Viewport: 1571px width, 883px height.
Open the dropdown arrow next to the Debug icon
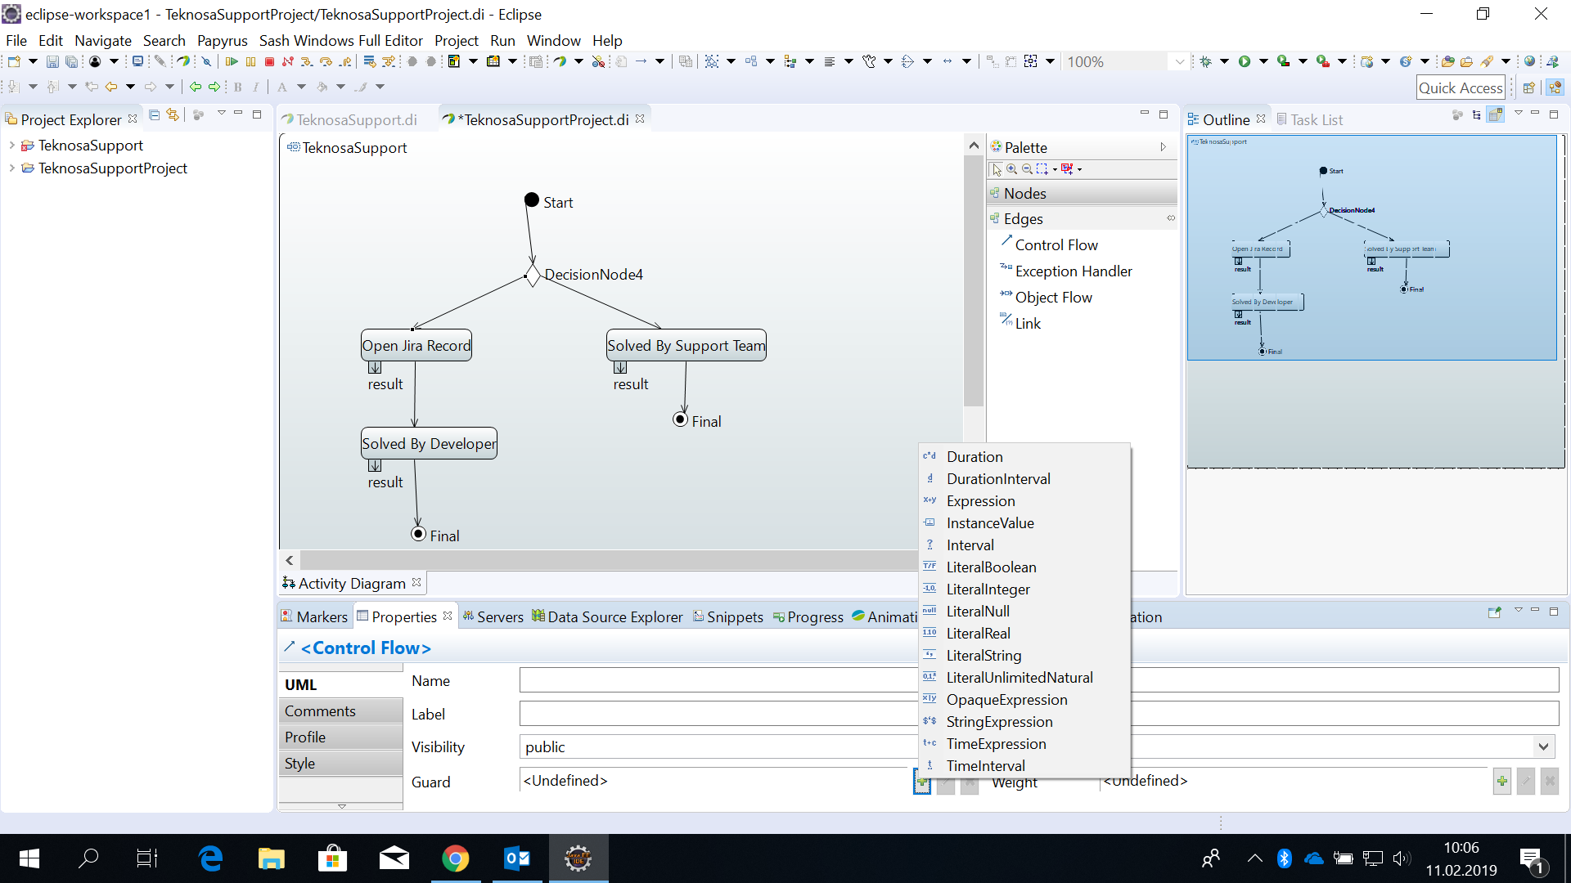(1224, 61)
